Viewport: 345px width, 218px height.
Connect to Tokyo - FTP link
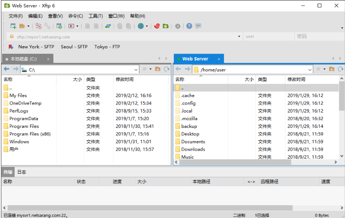[107, 47]
